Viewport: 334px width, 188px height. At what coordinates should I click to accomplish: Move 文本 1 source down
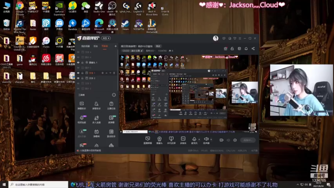(110, 73)
